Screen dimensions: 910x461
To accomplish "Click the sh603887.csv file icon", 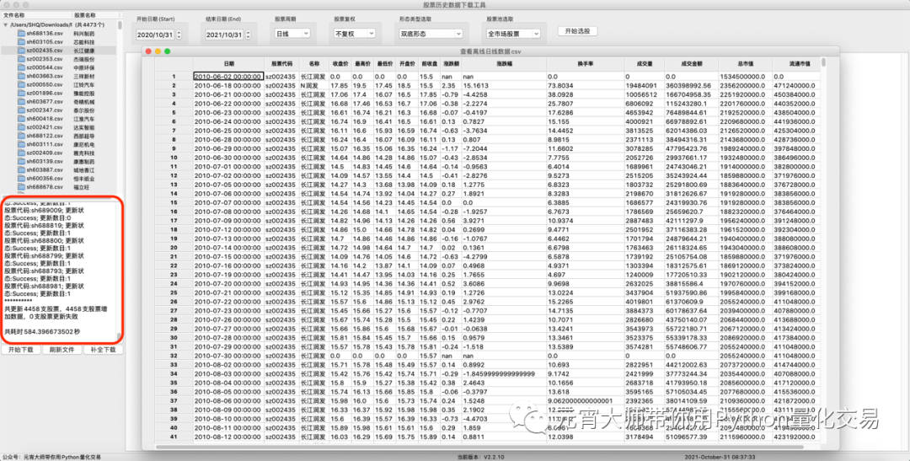I will [x=21, y=169].
